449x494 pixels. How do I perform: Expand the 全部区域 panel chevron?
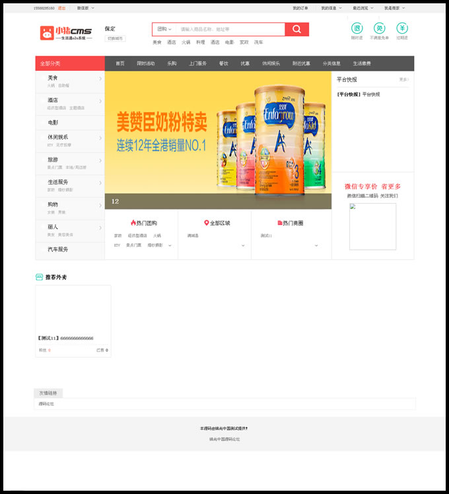(243, 245)
